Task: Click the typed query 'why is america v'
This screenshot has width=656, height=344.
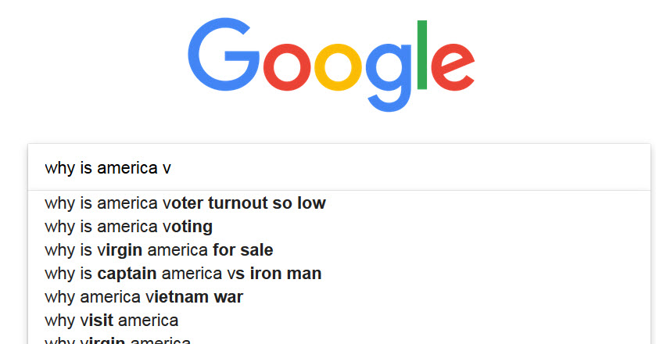Action: (108, 168)
